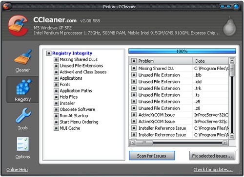Click the results scroll down arrow
The height and width of the screenshot is (177, 244).
point(232,136)
